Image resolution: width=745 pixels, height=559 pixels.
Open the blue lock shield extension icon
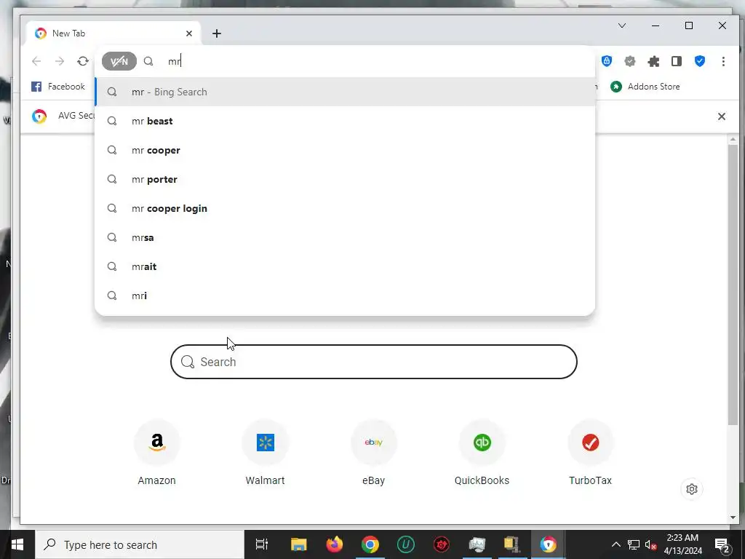[x=607, y=61]
